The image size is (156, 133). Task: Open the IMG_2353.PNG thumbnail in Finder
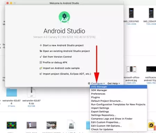[x=131, y=13]
